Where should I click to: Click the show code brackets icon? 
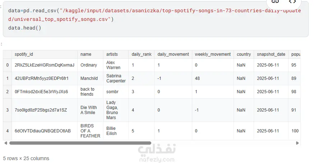(292, 2)
